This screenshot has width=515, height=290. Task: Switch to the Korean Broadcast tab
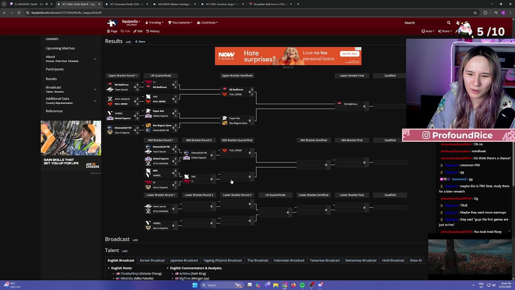click(152, 260)
